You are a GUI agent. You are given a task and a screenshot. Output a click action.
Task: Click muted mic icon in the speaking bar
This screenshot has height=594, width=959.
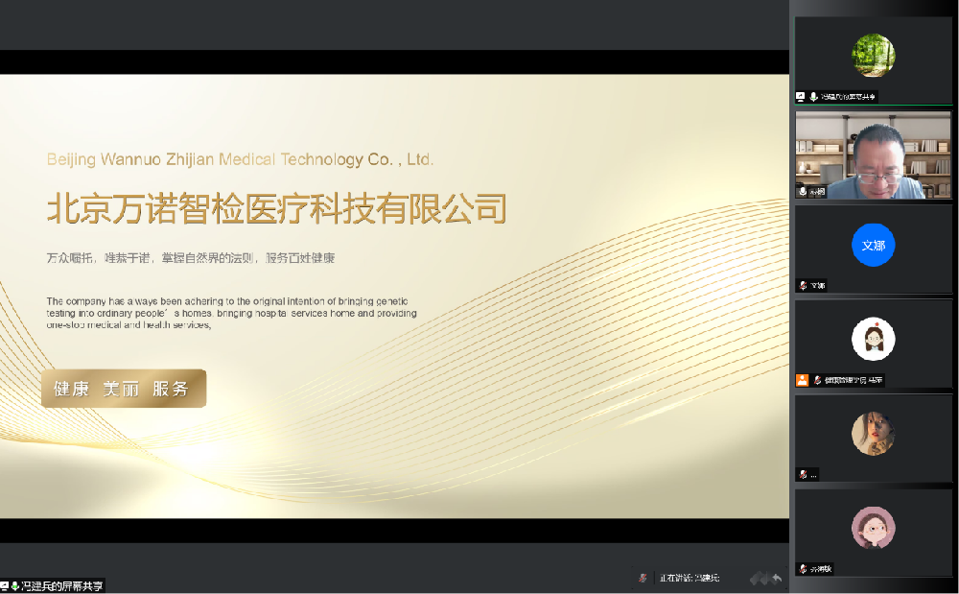[x=643, y=578]
